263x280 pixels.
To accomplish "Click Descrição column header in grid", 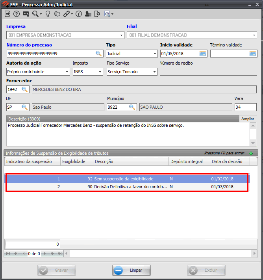I will coord(131,161).
